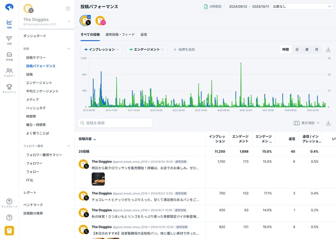336x239 pixels.
Task: Toggle the Instagram account avatar selection
Action: point(100,20)
